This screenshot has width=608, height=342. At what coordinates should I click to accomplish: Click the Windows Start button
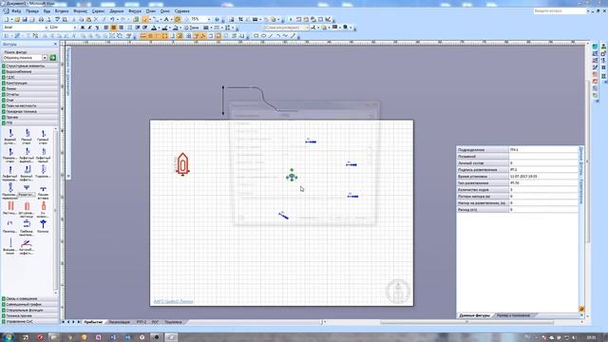click(x=9, y=337)
